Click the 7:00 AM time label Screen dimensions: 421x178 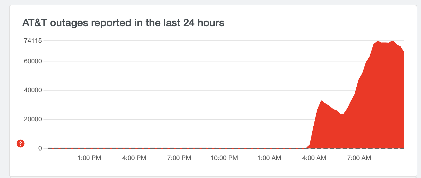pyautogui.click(x=359, y=158)
